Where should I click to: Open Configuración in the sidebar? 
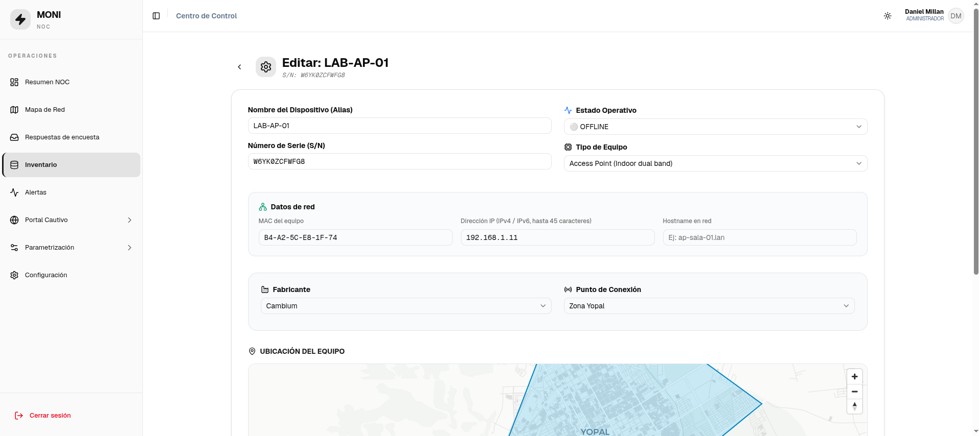click(71, 275)
